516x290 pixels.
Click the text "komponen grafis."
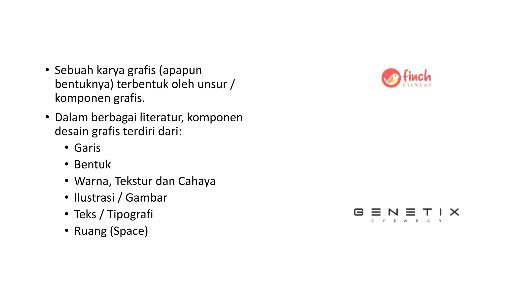point(100,98)
